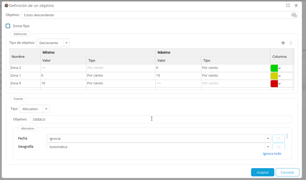
Task: Expand the Geografía Automática dropdown
Action: [268, 146]
